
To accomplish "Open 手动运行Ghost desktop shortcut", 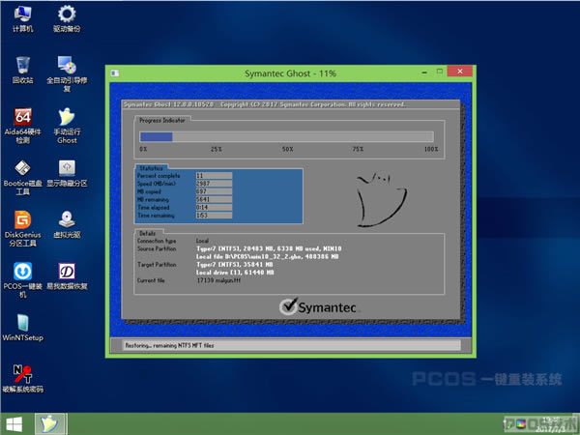I will (x=68, y=117).
